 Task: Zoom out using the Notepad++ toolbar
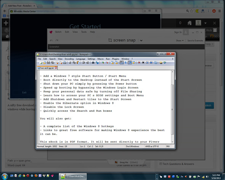(x=107, y=63)
